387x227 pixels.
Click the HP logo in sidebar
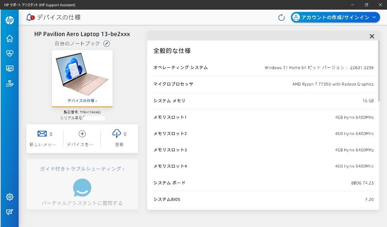[9, 20]
